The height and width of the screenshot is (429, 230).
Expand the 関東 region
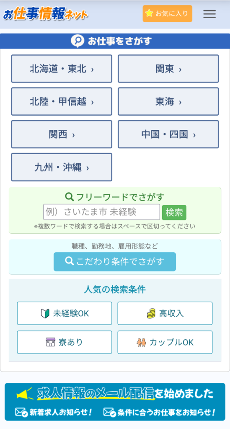[168, 69]
